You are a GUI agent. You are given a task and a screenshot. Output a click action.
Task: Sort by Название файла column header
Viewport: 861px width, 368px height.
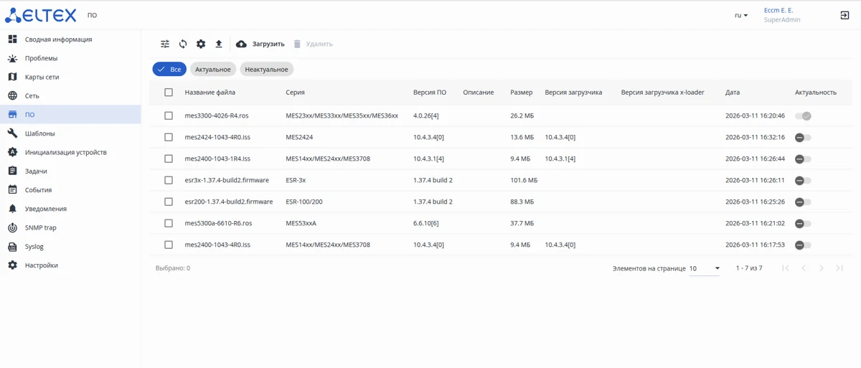(x=210, y=93)
